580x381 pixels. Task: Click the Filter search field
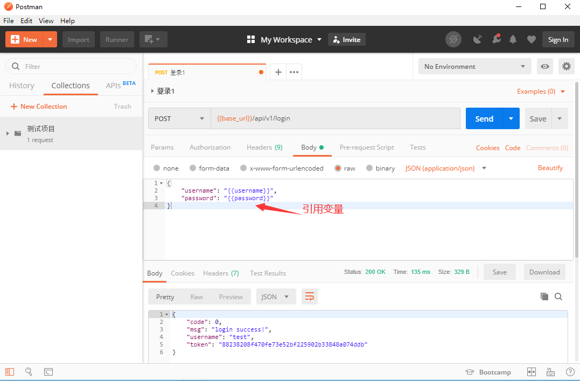click(71, 67)
